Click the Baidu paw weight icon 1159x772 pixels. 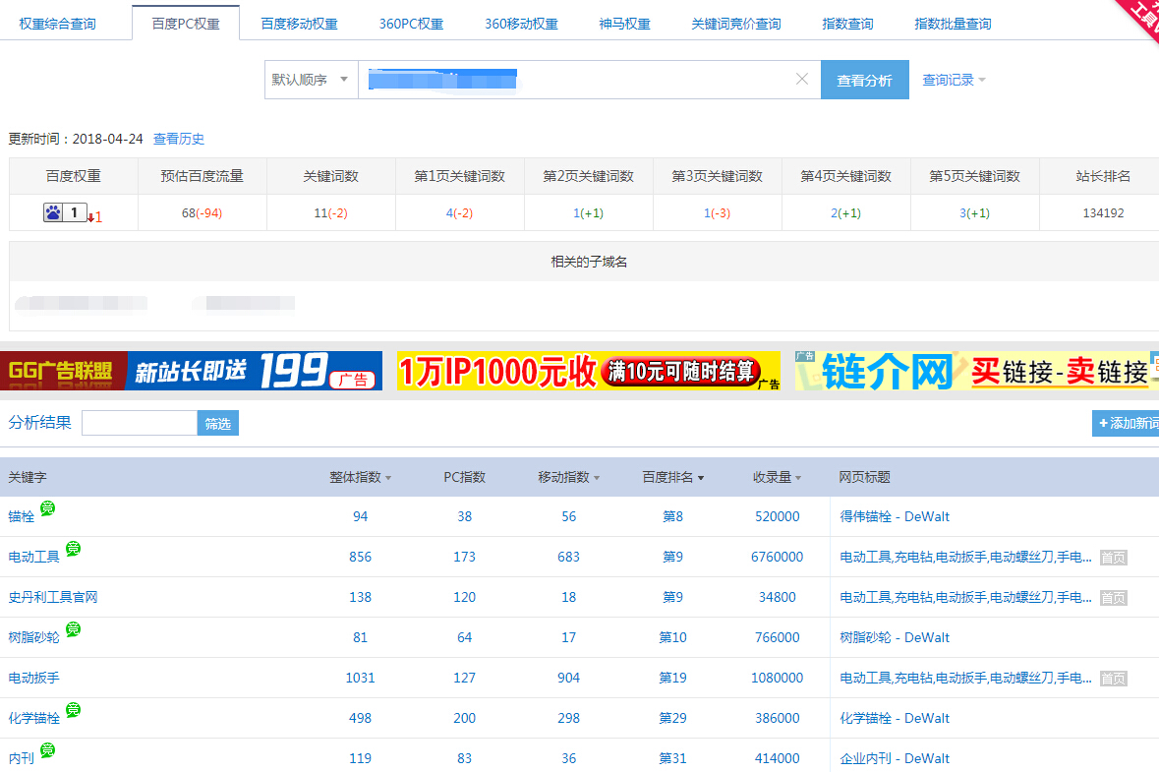click(x=53, y=212)
